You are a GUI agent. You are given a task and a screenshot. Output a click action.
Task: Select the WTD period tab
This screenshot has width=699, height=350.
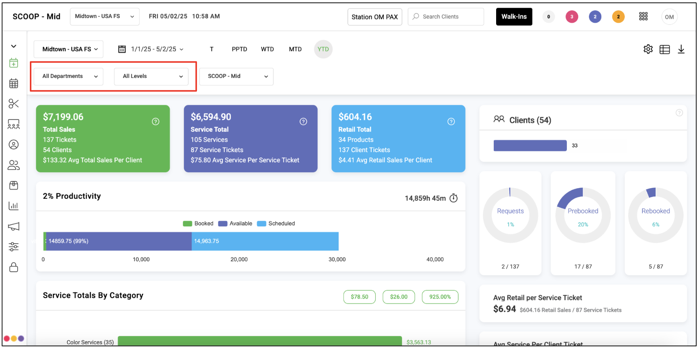tap(267, 49)
